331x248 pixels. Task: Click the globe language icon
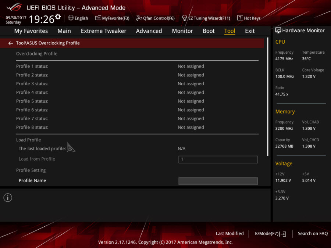point(71,18)
